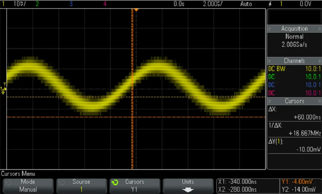Click the rising edge trigger icon

(x=270, y=4)
